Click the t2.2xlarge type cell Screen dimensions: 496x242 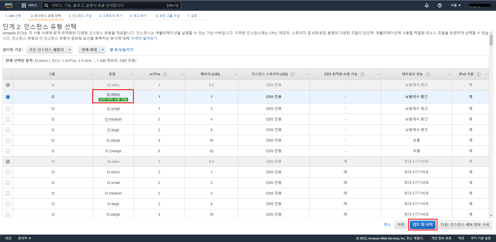[113, 151]
